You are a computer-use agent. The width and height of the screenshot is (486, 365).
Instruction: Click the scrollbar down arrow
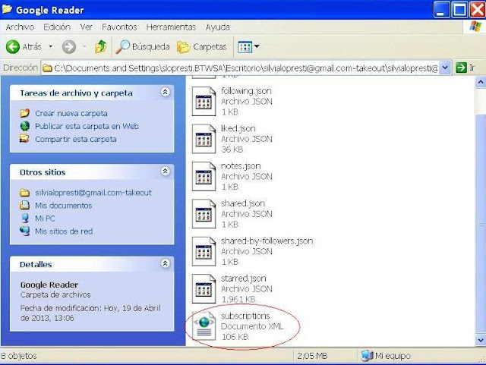coord(481,340)
